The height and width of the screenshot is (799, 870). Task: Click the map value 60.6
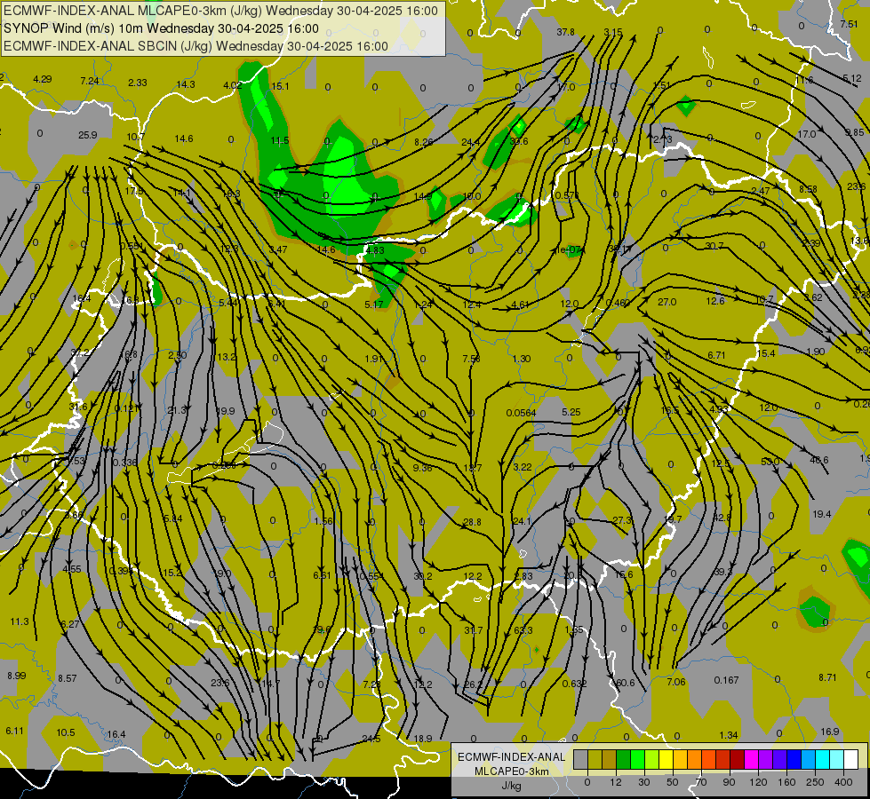pyautogui.click(x=626, y=683)
